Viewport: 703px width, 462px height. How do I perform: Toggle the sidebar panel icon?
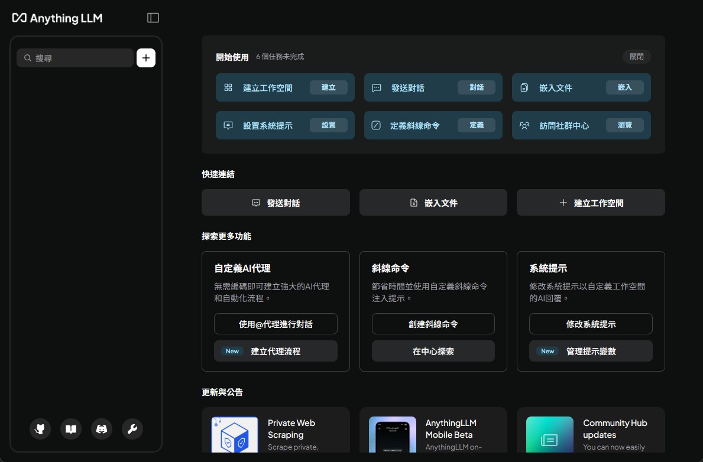pyautogui.click(x=153, y=18)
